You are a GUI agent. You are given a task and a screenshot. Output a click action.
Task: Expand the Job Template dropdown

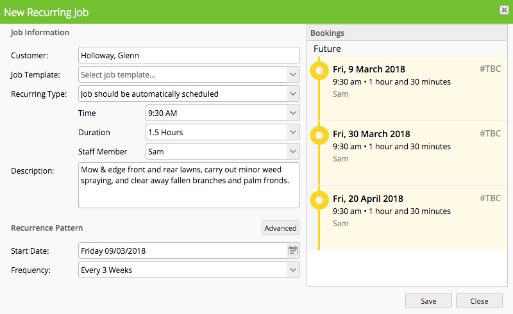pyautogui.click(x=292, y=74)
